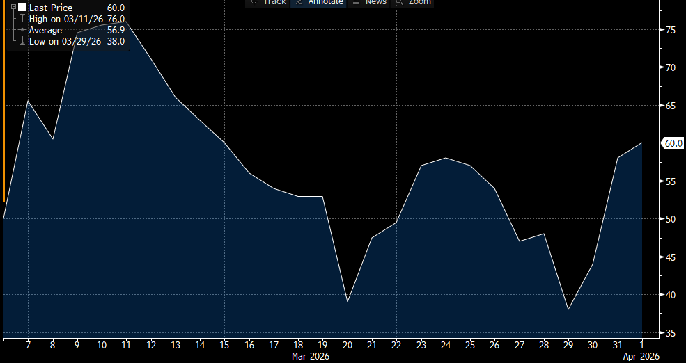Click the Last Price legend label
Image resolution: width=686 pixels, height=363 pixels.
pyautogui.click(x=50, y=8)
